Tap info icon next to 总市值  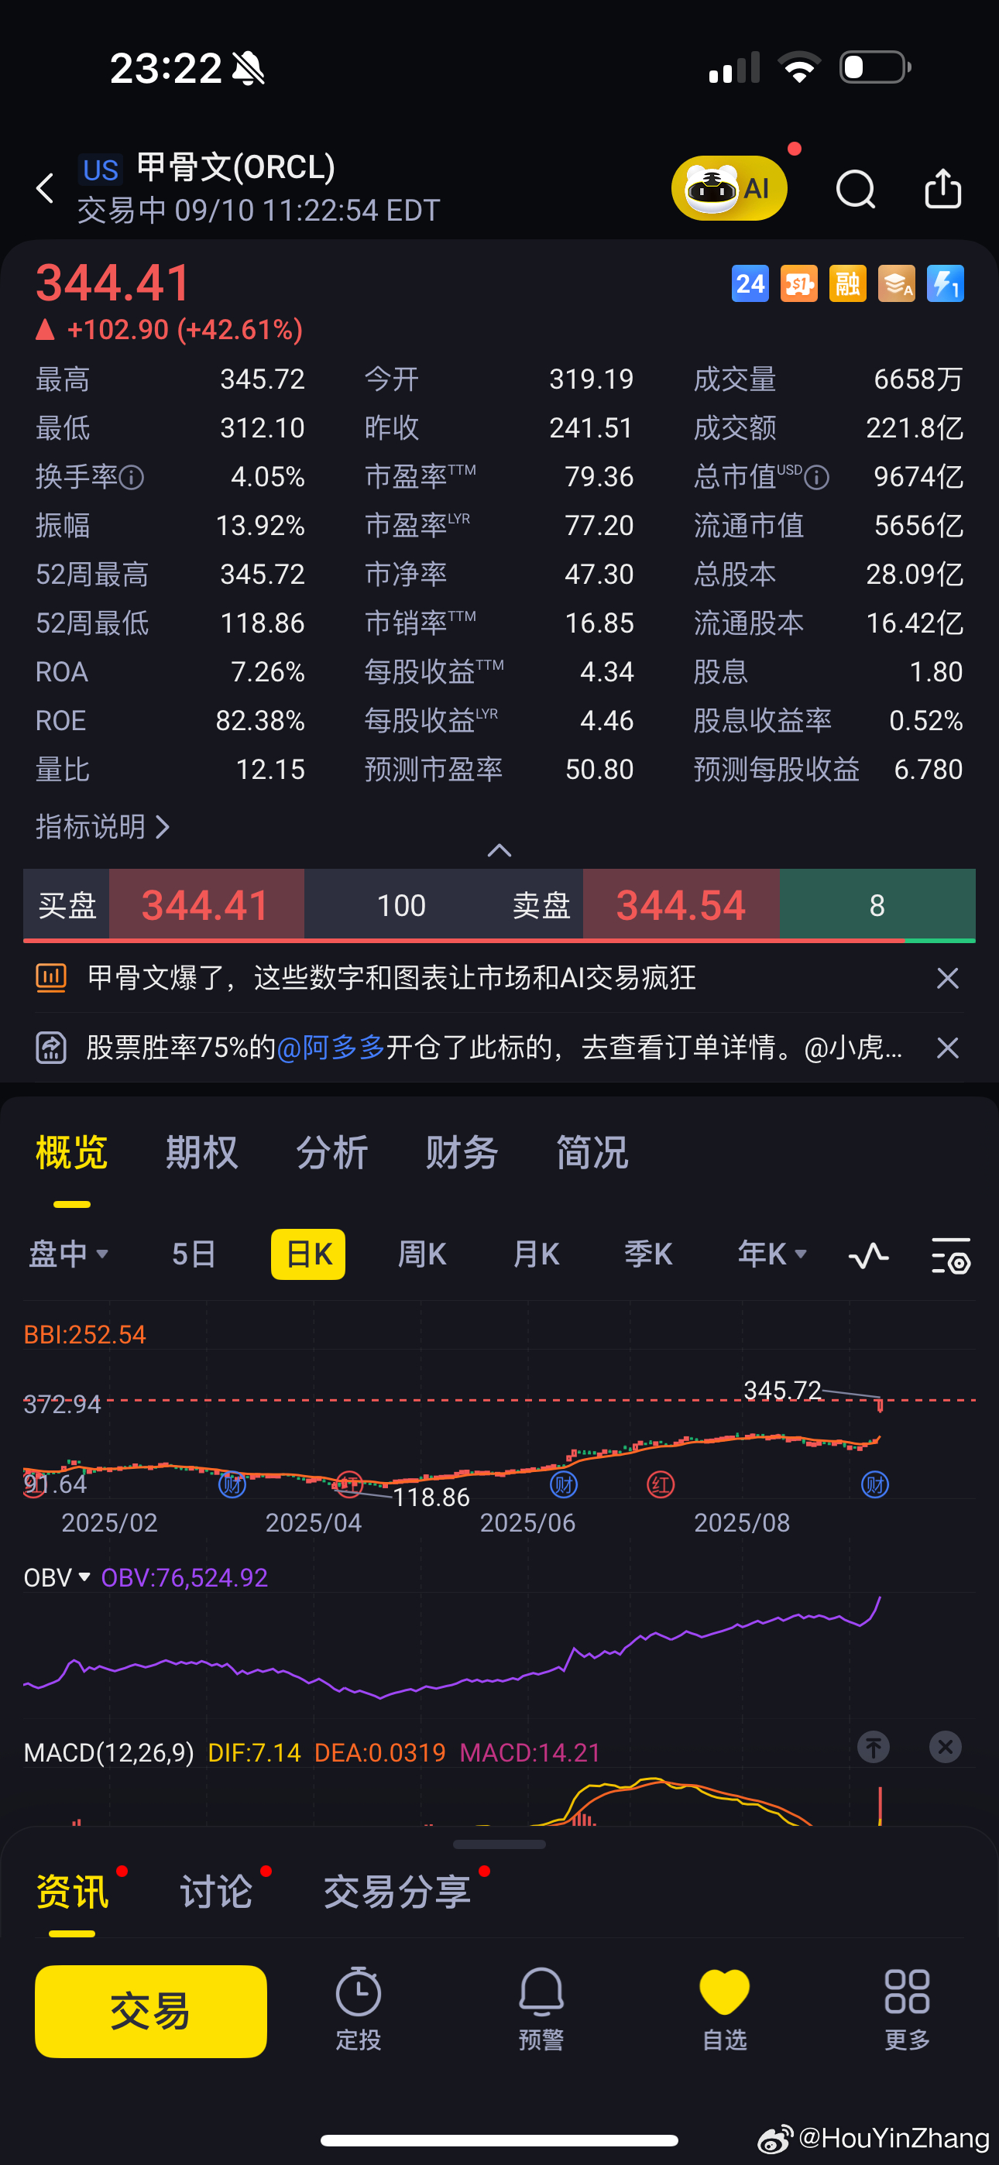click(x=816, y=479)
